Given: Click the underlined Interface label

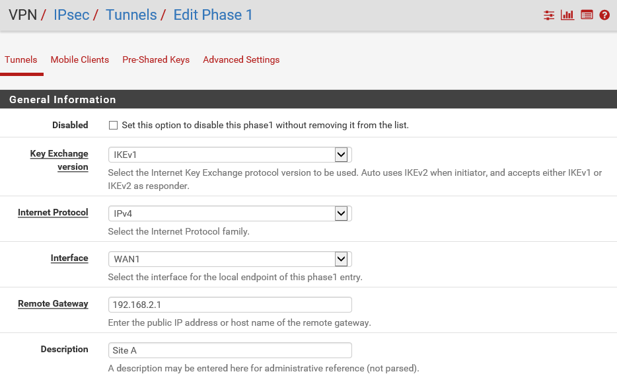Looking at the screenshot, I should 69,258.
